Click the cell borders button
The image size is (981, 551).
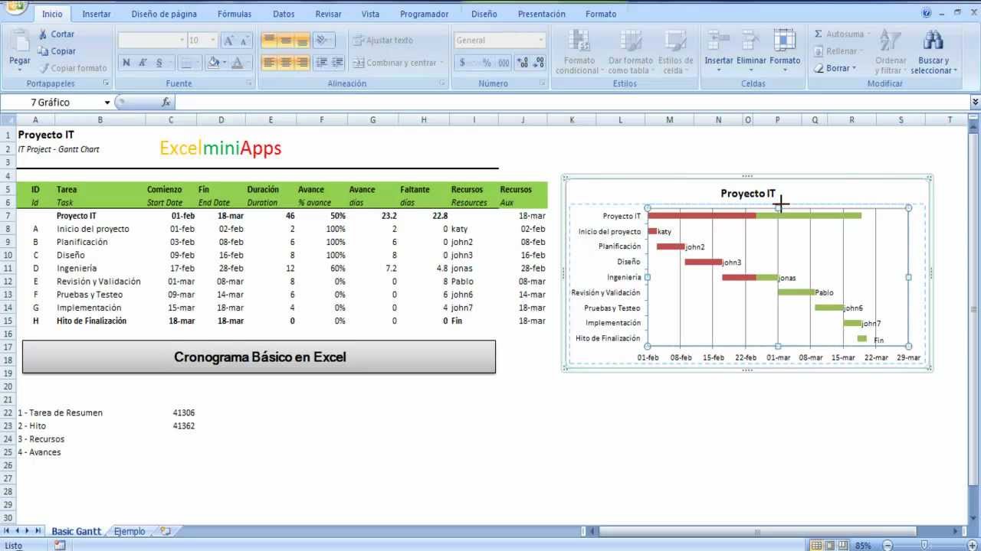186,63
